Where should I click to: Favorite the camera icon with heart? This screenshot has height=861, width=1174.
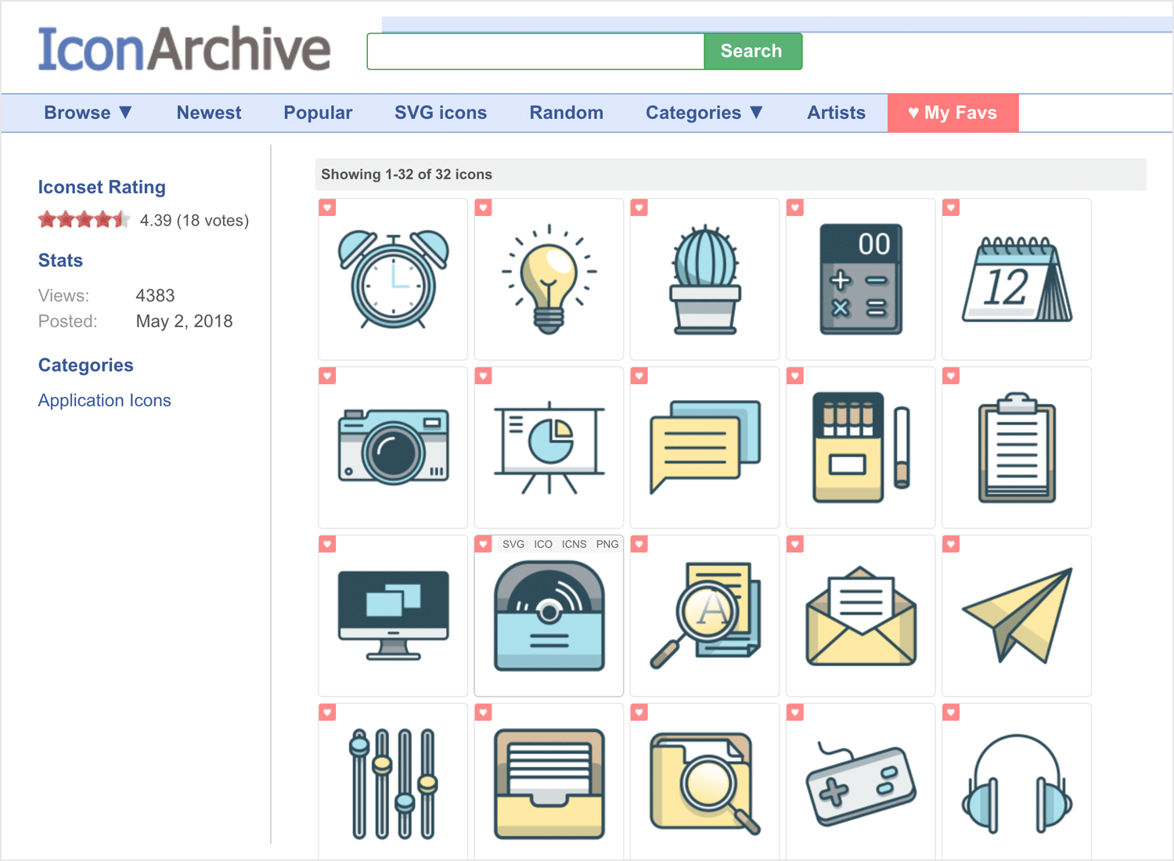(x=327, y=376)
